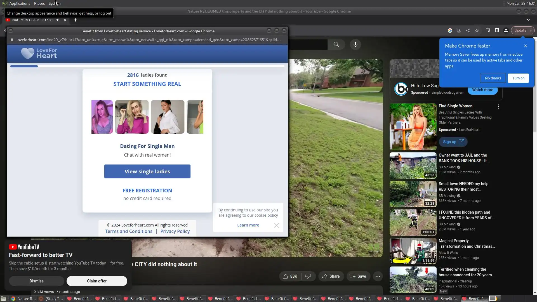Click the blue progress bar on LoveForHeart page

coord(24,66)
